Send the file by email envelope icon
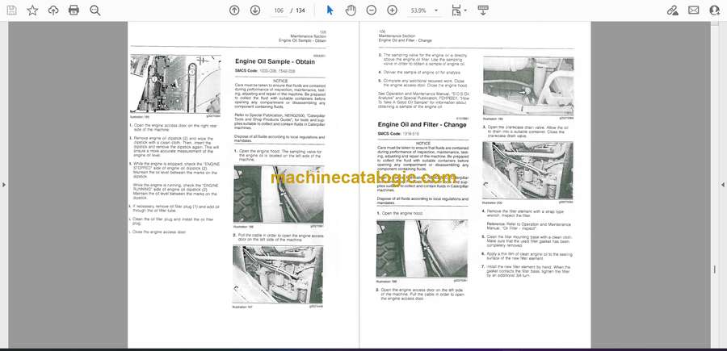 694,10
